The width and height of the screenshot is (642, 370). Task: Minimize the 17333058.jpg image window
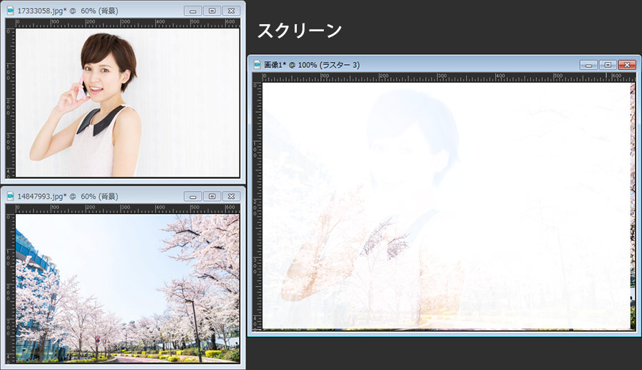click(x=193, y=11)
